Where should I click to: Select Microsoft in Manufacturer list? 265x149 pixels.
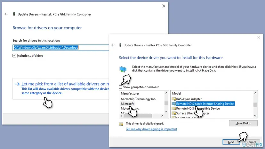[x=127, y=104]
